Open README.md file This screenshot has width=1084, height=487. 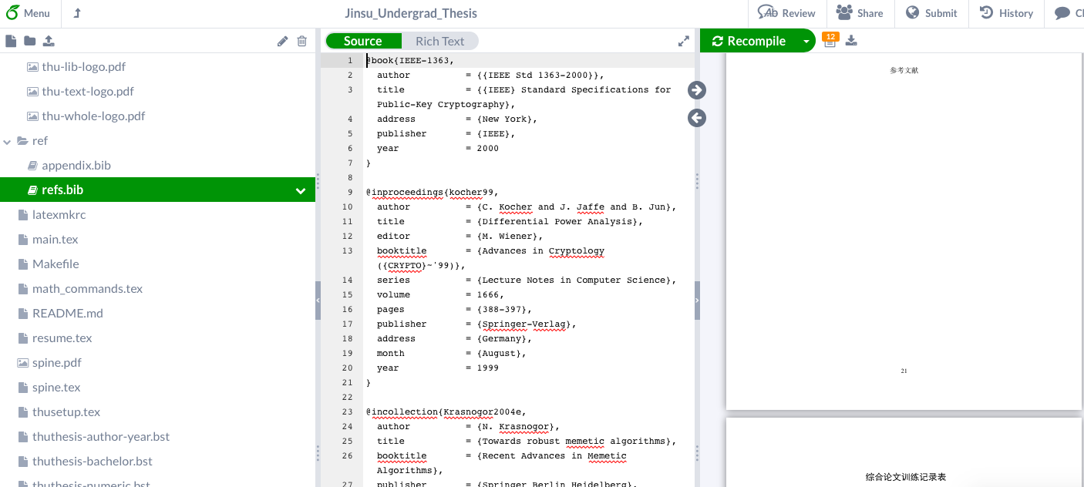pyautogui.click(x=68, y=314)
